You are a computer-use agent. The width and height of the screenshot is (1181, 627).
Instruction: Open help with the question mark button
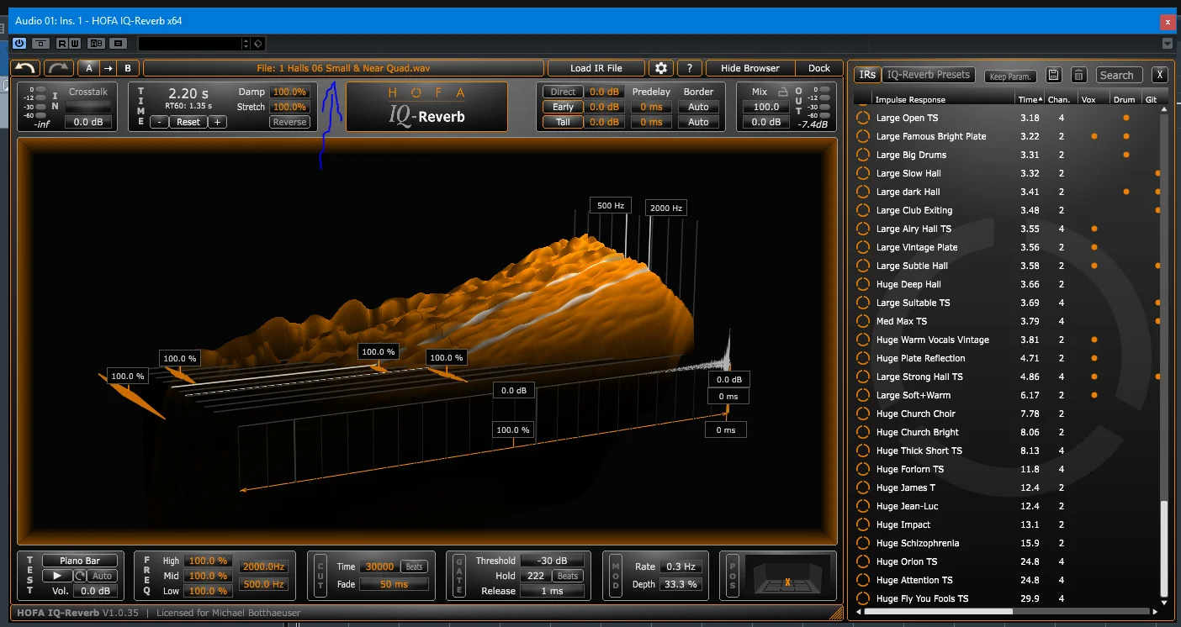click(x=690, y=68)
